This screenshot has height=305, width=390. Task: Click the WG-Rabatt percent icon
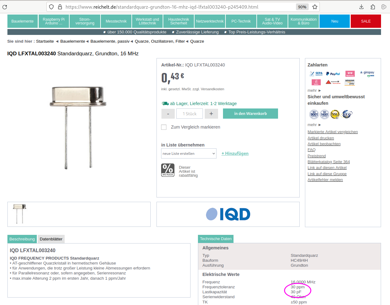coord(168,170)
